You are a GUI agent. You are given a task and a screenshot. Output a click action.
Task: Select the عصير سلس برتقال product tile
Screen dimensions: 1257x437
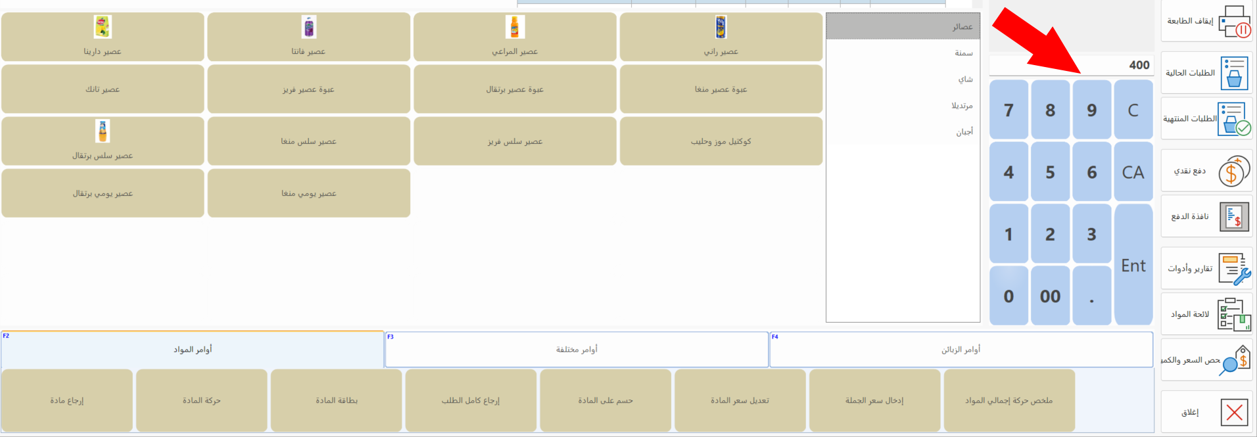[x=103, y=141]
